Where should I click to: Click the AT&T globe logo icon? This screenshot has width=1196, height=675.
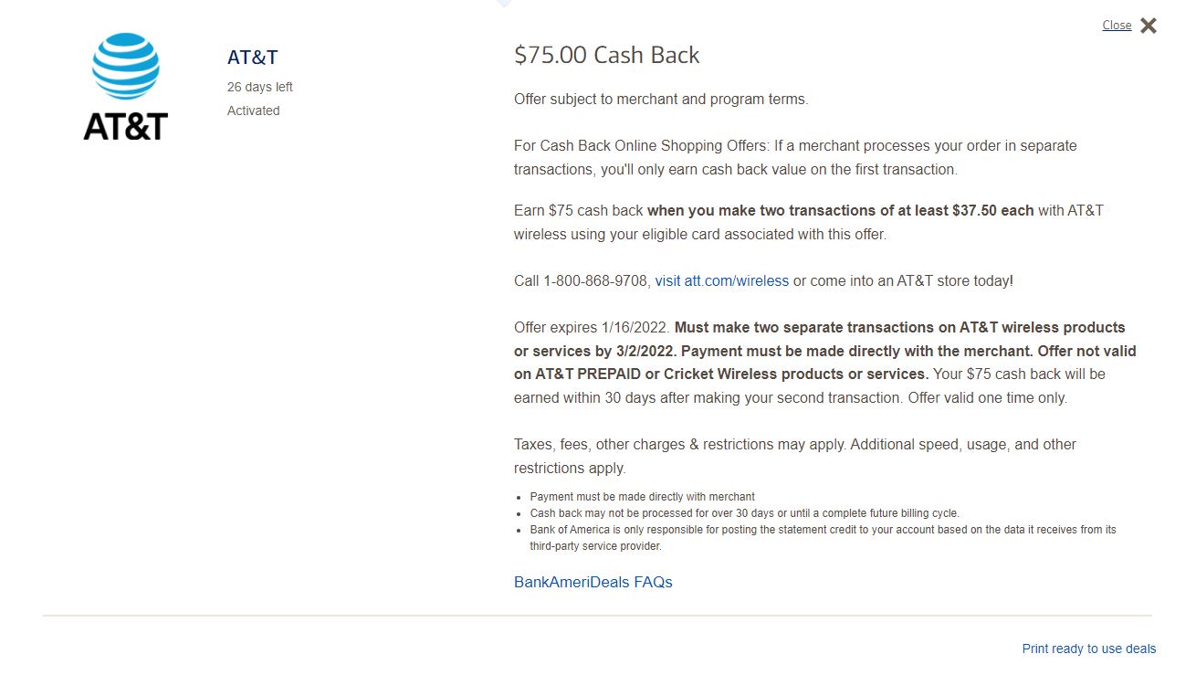[x=126, y=66]
